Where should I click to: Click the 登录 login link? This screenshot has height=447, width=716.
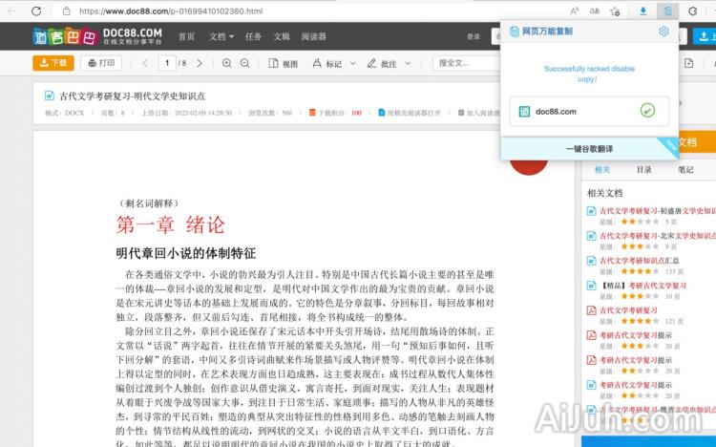[x=474, y=36]
